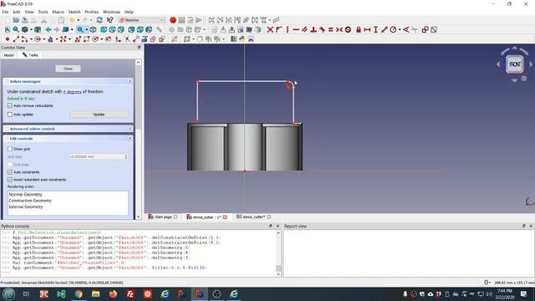Switch to the donut_cutter tab on the right
The width and height of the screenshot is (535, 301).
(x=253, y=217)
